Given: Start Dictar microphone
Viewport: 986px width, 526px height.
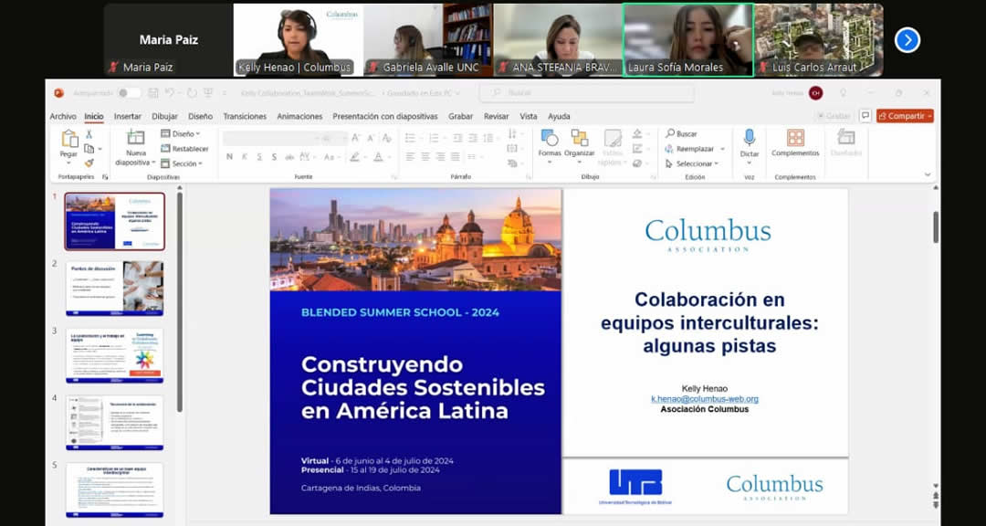Looking at the screenshot, I should click(749, 144).
